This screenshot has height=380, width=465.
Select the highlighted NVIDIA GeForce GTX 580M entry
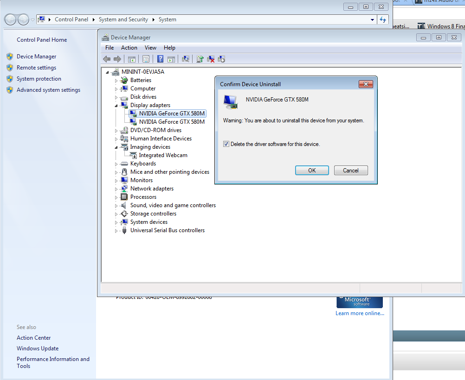click(172, 114)
